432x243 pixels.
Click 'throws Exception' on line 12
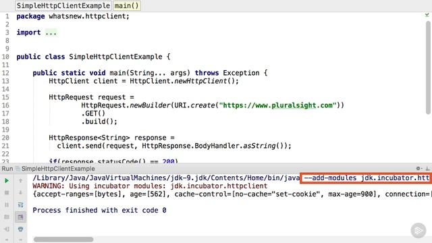pos(227,73)
